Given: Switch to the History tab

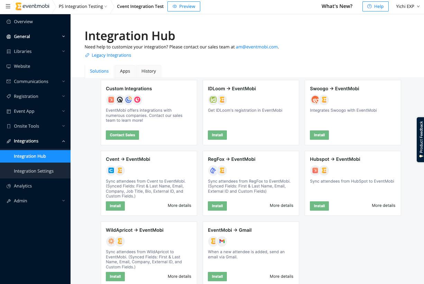Looking at the screenshot, I should pos(148,71).
